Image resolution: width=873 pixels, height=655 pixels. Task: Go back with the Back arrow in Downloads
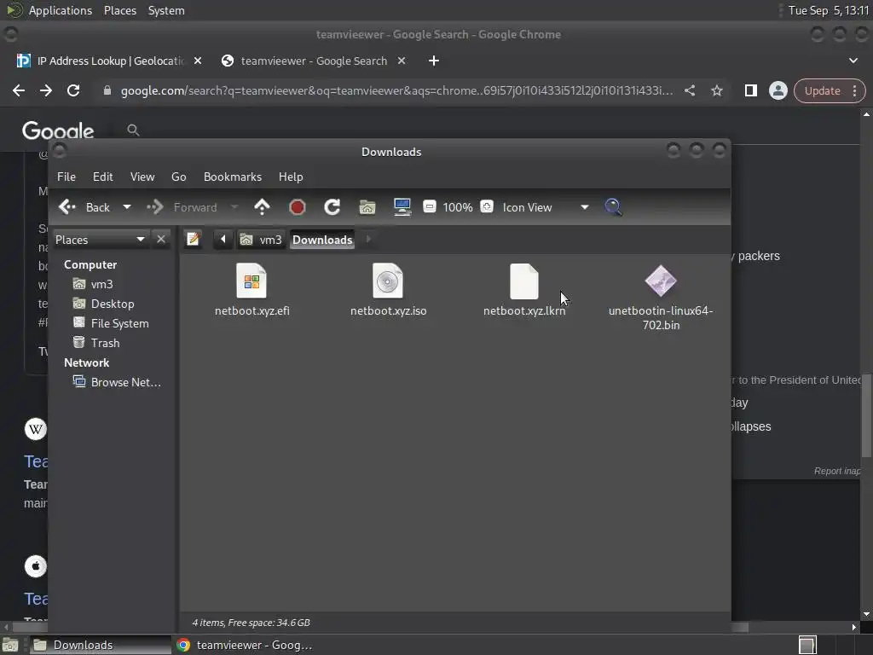[84, 207]
